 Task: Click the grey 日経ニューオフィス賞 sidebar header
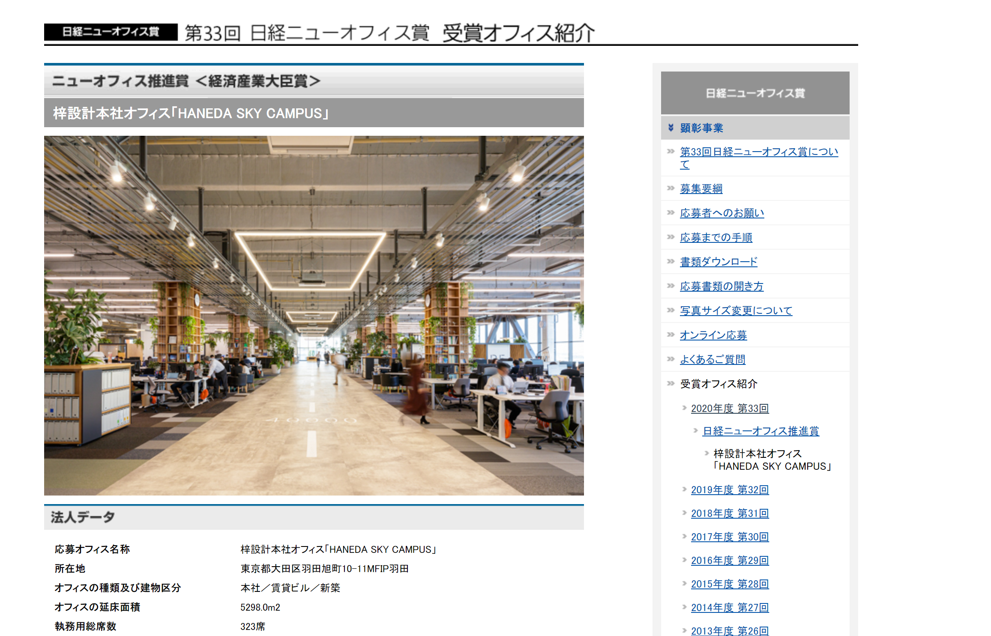click(755, 93)
